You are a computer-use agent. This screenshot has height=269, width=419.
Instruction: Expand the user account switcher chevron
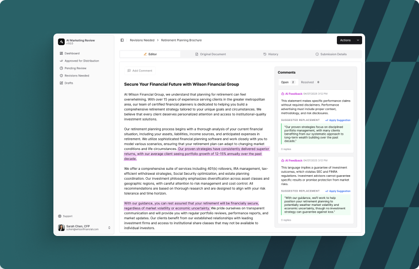(109, 228)
